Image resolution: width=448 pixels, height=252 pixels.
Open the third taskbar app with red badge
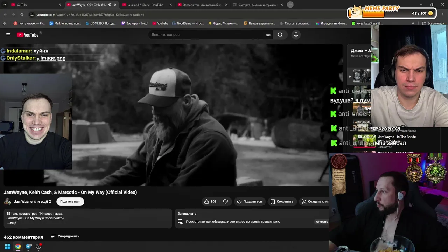[x=39, y=246]
